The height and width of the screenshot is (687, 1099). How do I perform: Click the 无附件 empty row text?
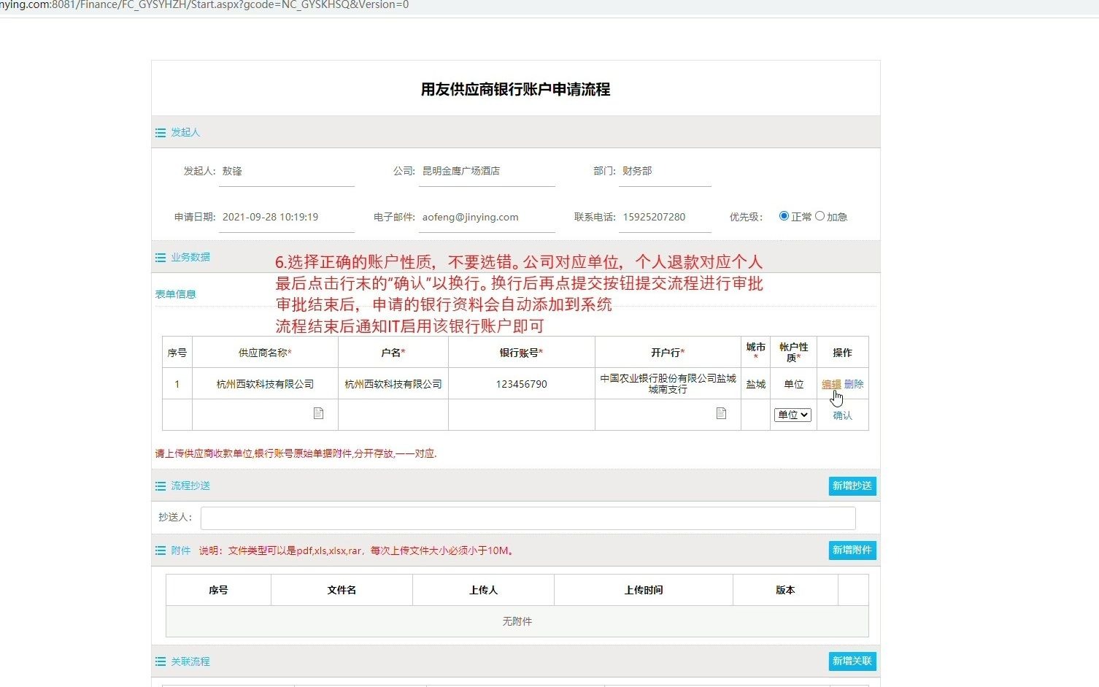tap(517, 621)
